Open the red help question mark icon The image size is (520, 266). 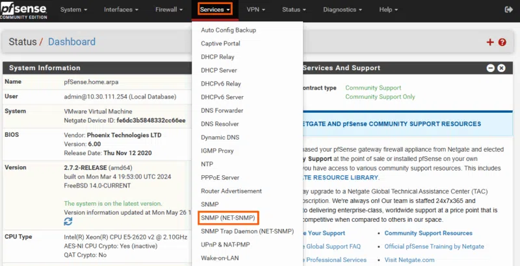pos(502,42)
